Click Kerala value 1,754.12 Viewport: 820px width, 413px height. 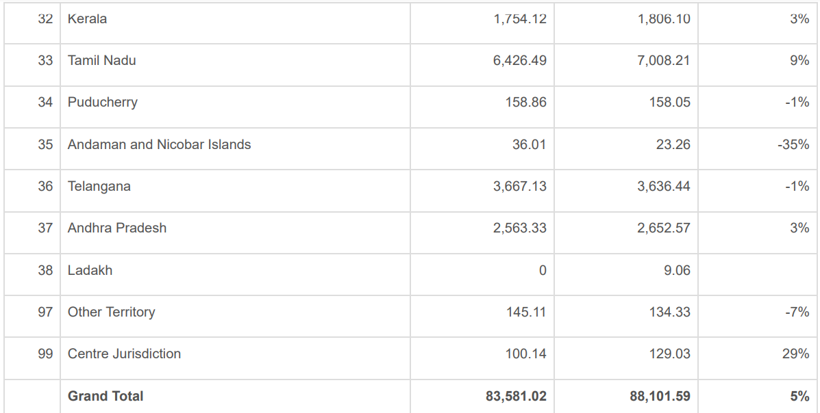(519, 19)
